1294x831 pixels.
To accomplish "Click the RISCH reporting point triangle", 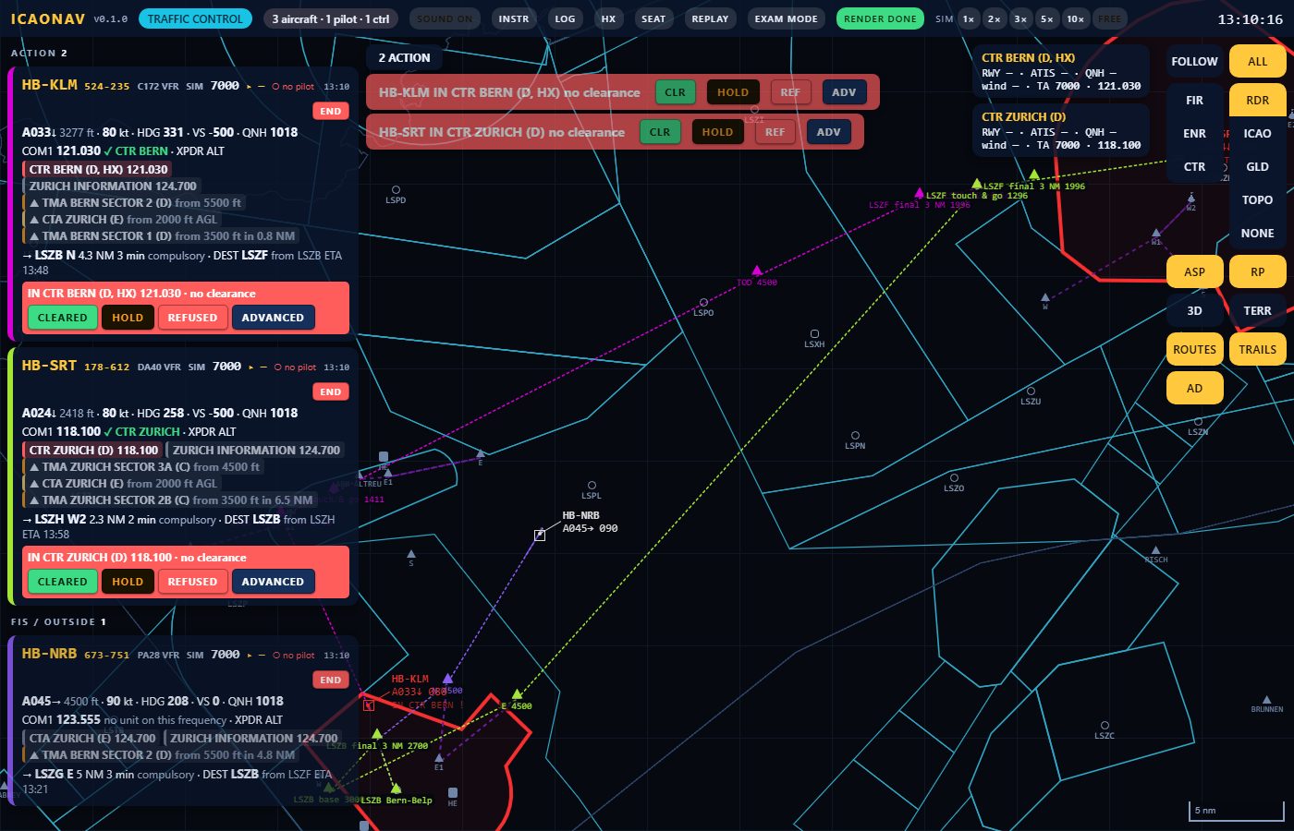I will [x=1155, y=550].
